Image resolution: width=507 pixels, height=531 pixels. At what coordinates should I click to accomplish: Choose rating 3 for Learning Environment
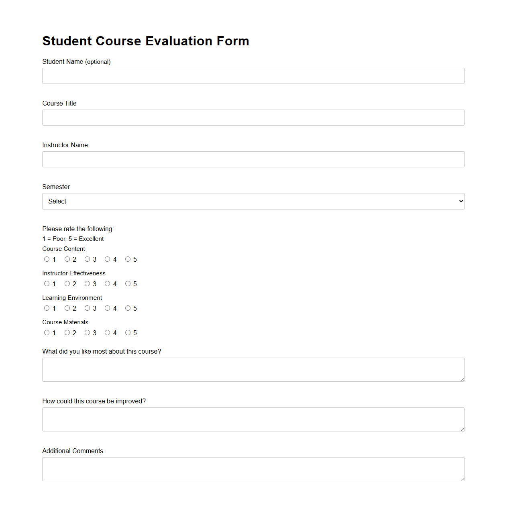pyautogui.click(x=87, y=308)
